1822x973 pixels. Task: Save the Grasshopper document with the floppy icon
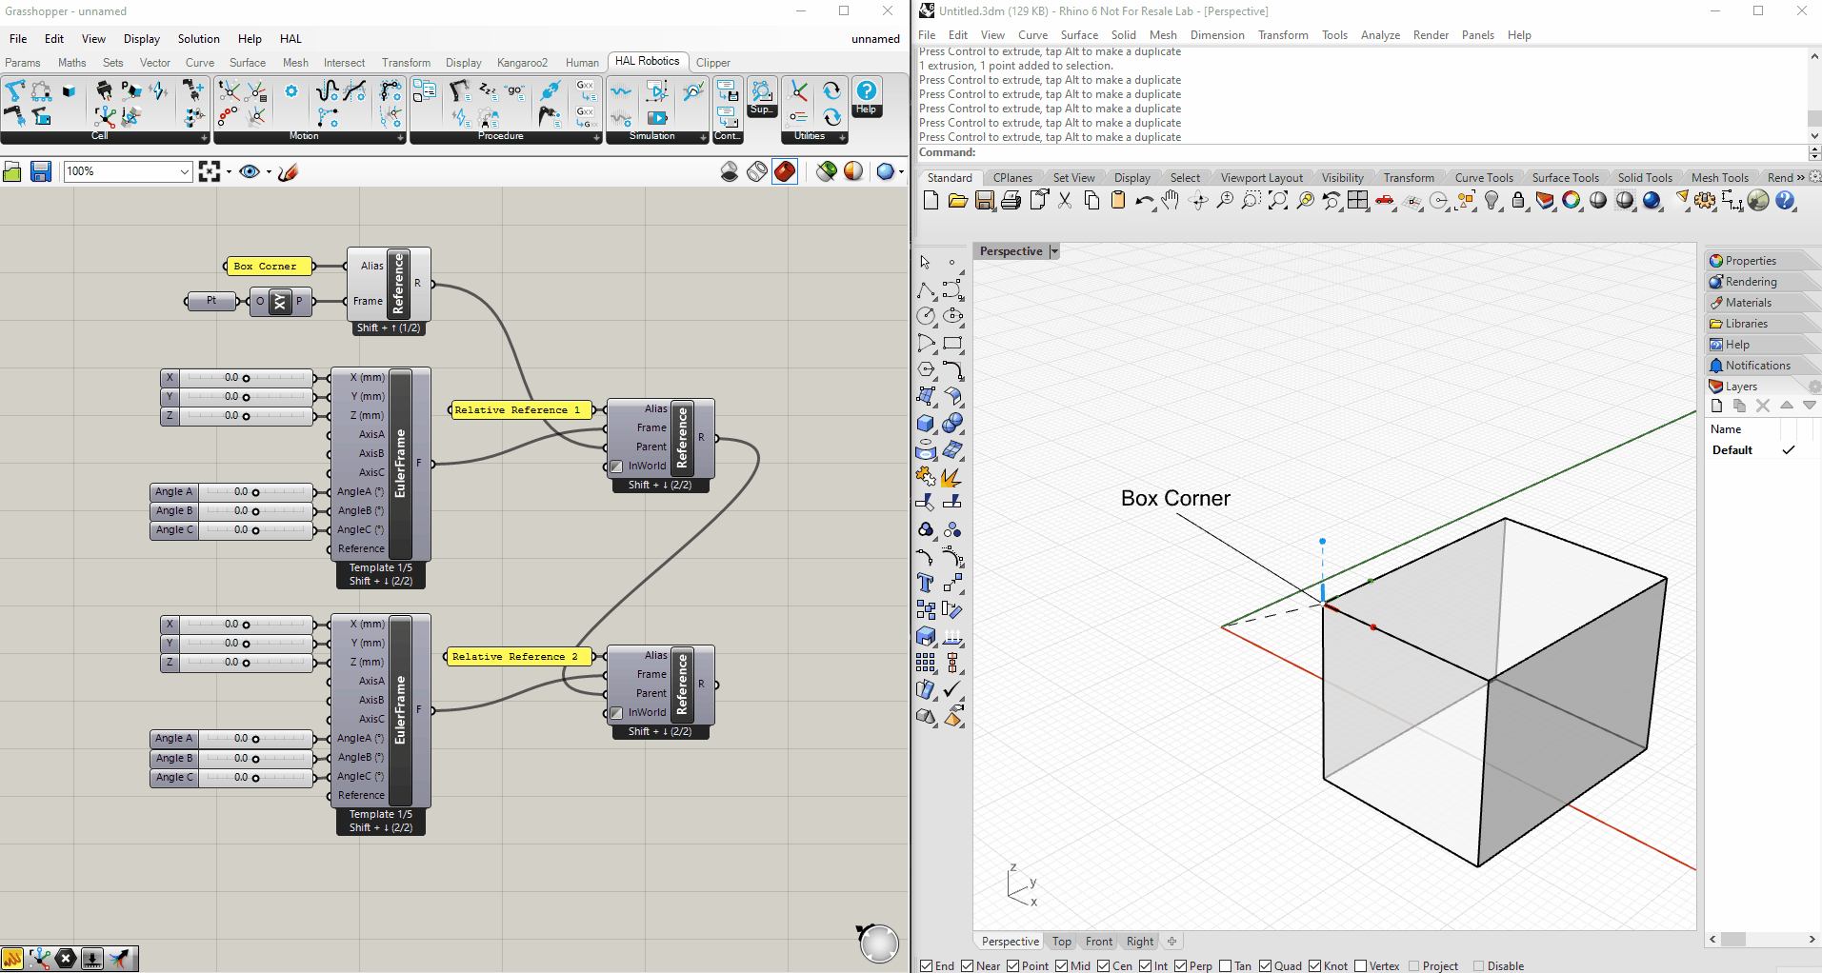pyautogui.click(x=41, y=171)
